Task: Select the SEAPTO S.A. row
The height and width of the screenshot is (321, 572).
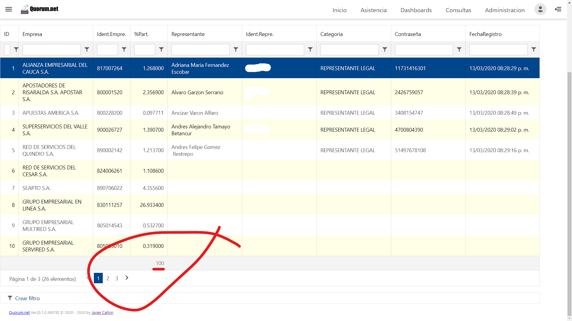Action: point(36,188)
